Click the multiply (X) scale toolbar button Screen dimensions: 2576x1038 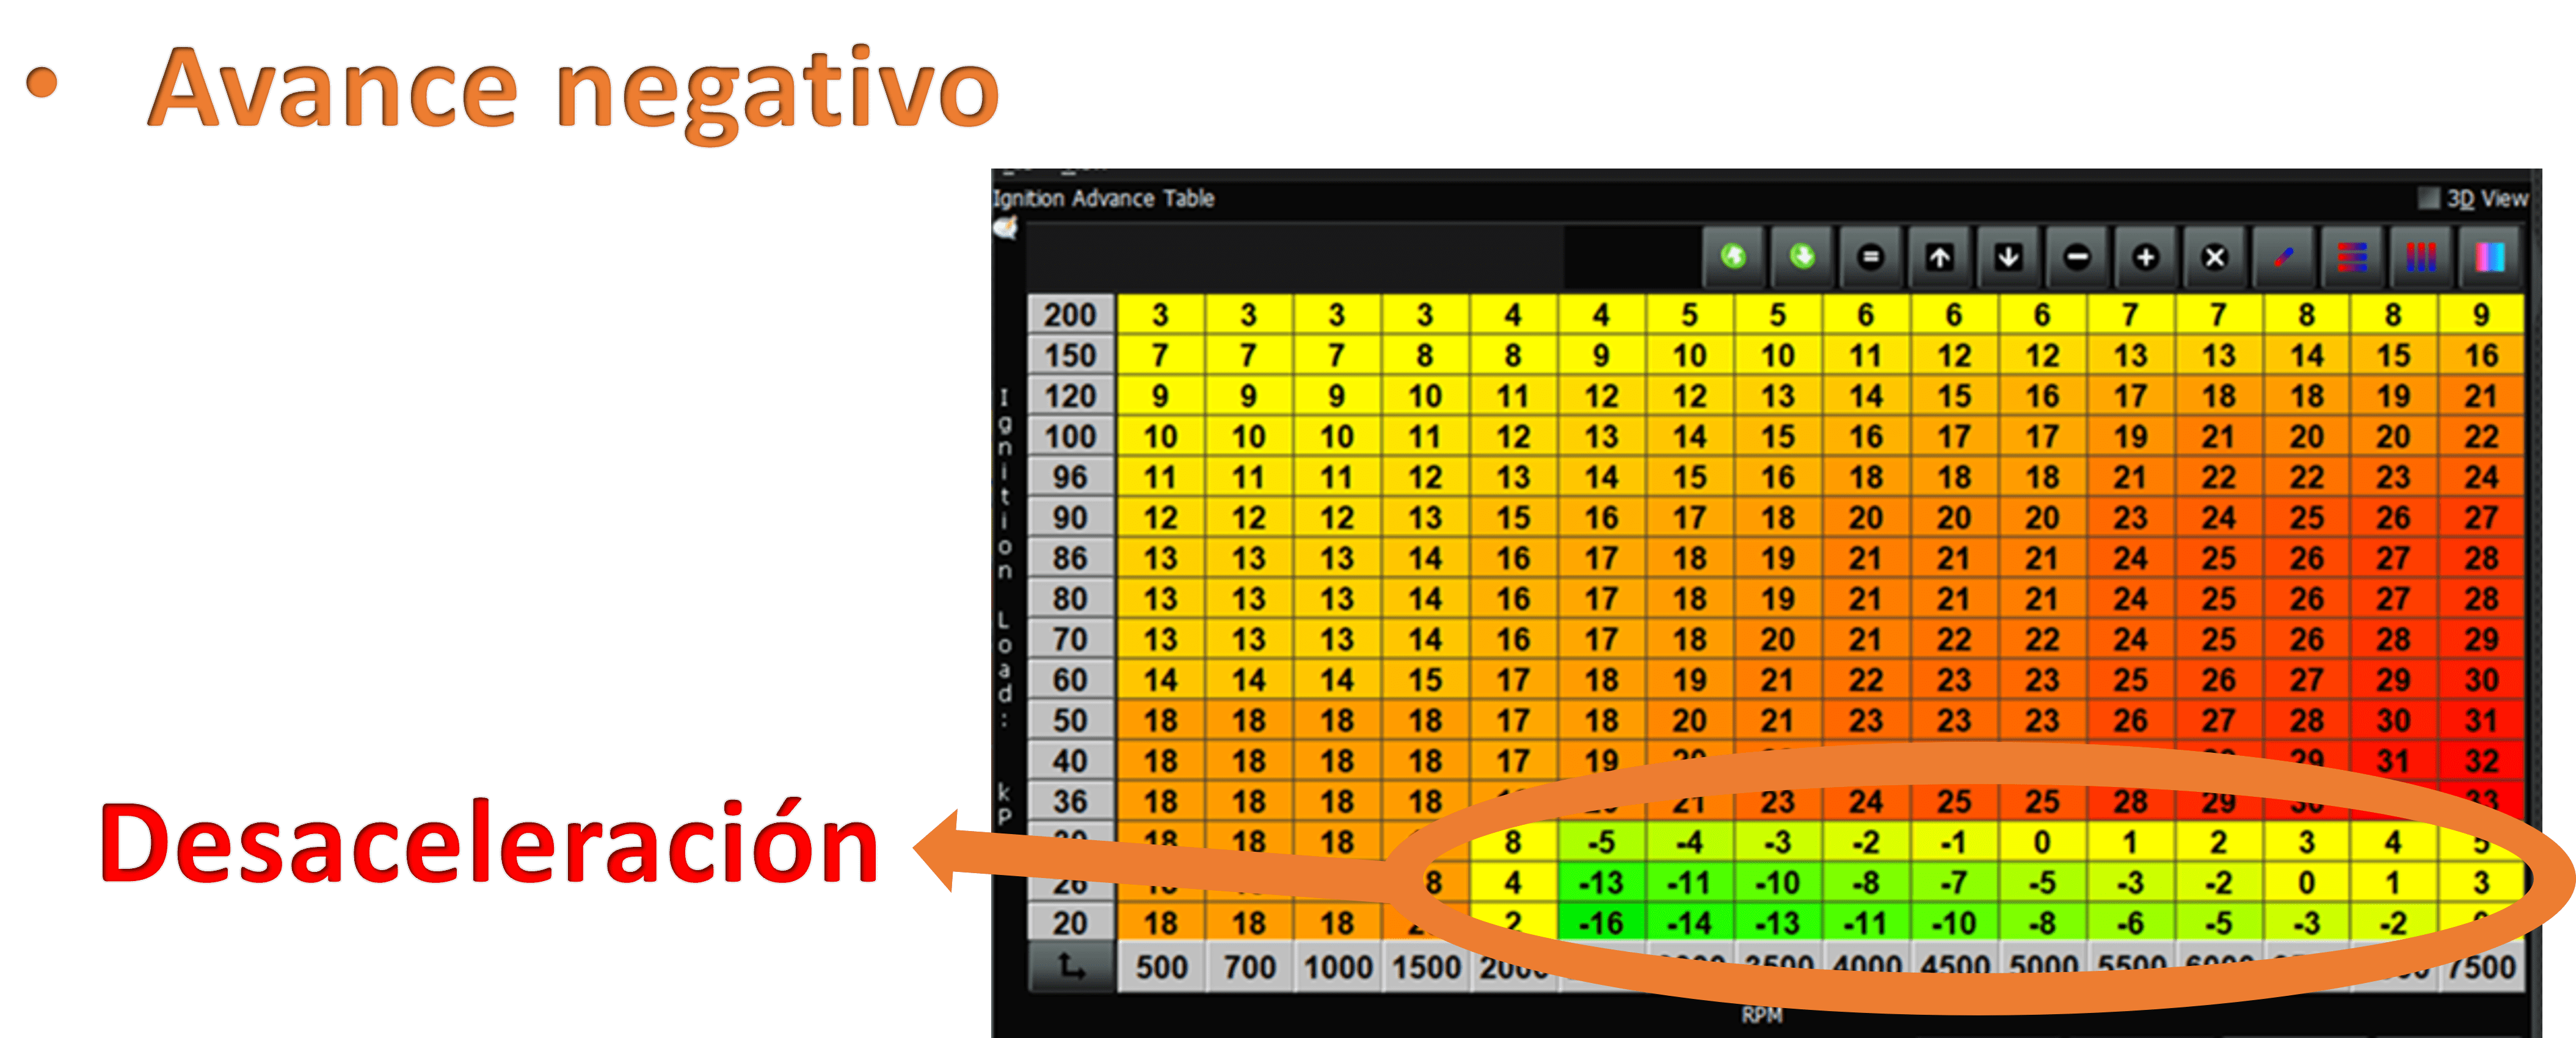coord(2215,257)
